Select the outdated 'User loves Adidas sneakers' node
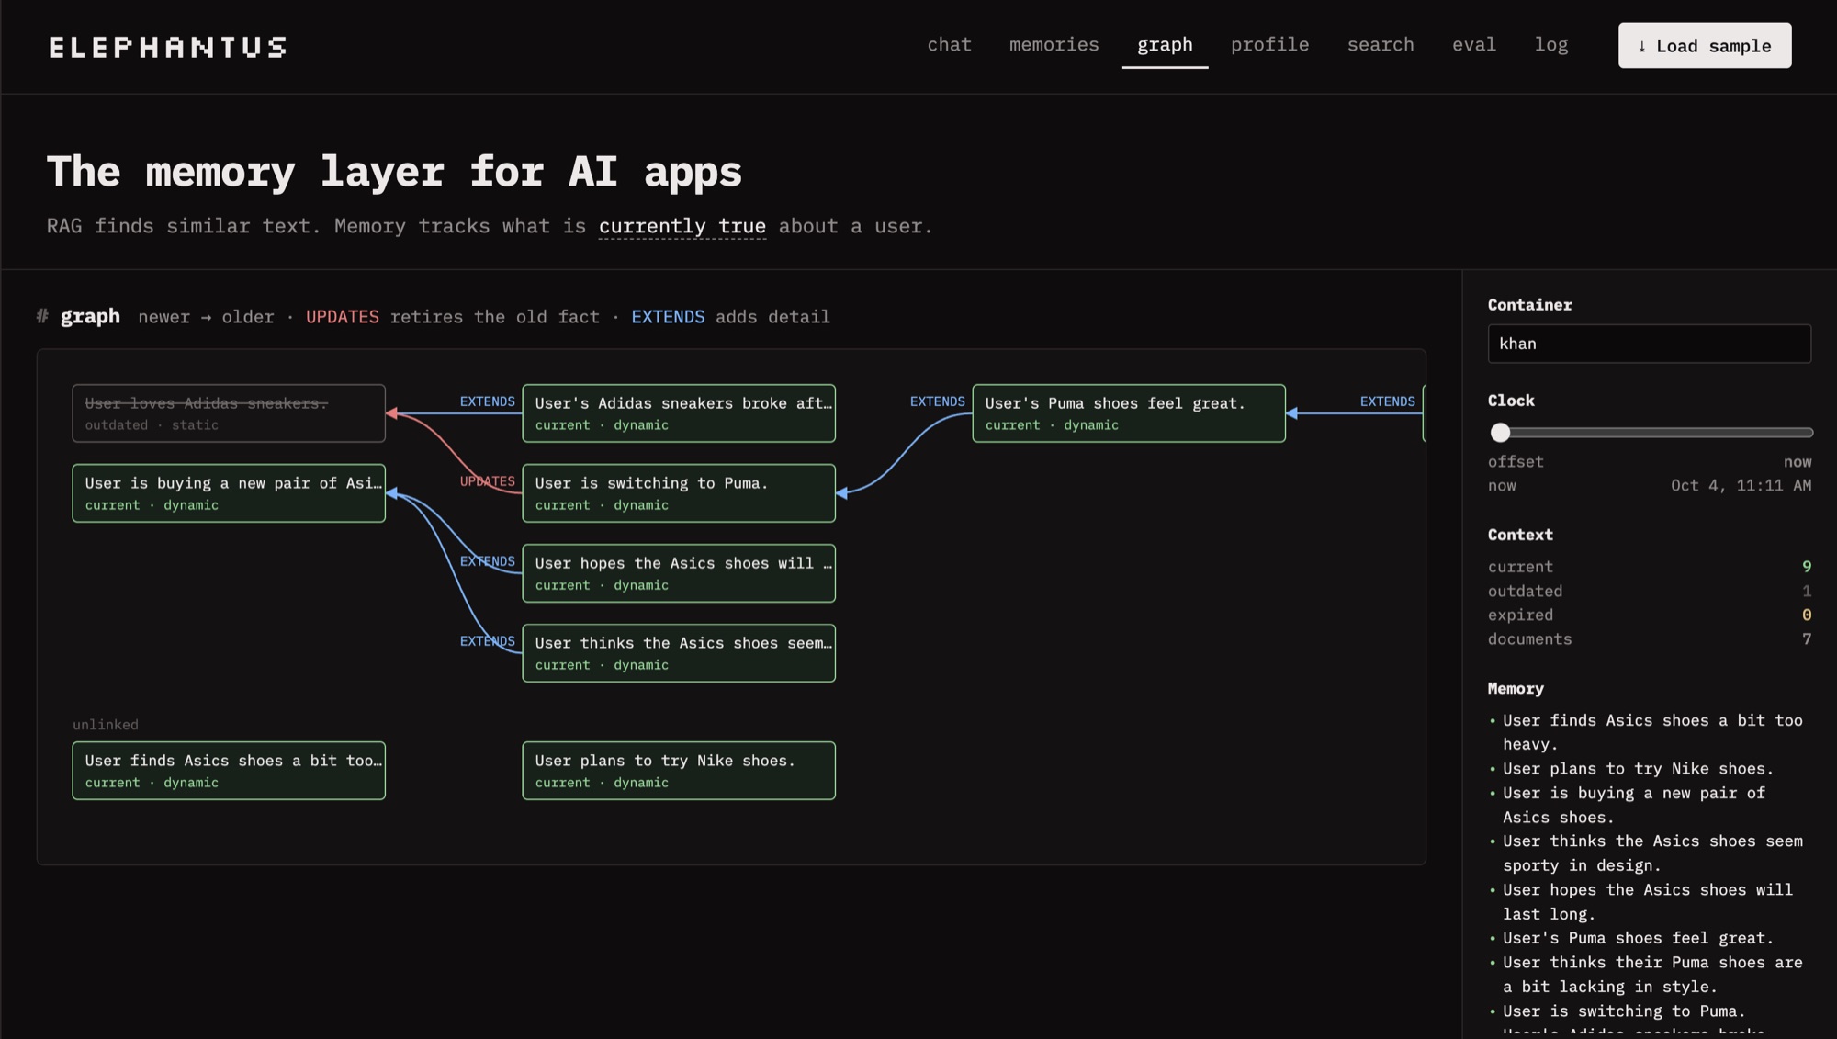1837x1039 pixels. [x=229, y=413]
